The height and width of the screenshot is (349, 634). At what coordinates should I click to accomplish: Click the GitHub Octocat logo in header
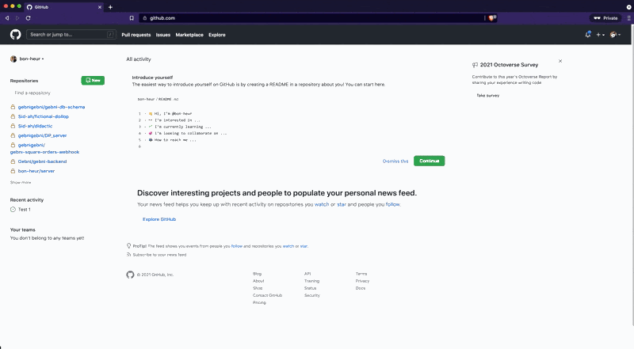click(15, 35)
